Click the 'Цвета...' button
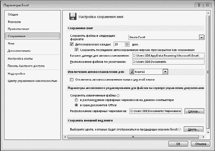Image resolution: width=215 pixels, height=151 pixels. [x=194, y=129]
